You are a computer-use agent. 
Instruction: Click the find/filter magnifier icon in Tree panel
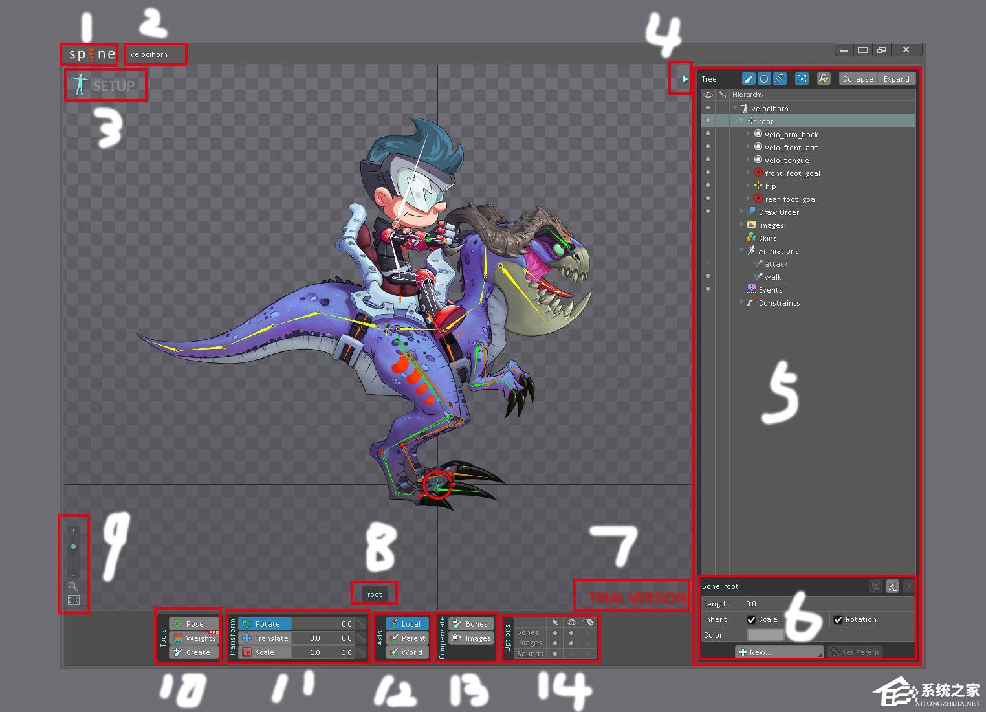pyautogui.click(x=823, y=79)
